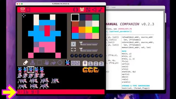Toggle the seventh sprite flag circle
The width and height of the screenshot is (176, 99).
click(97, 56)
